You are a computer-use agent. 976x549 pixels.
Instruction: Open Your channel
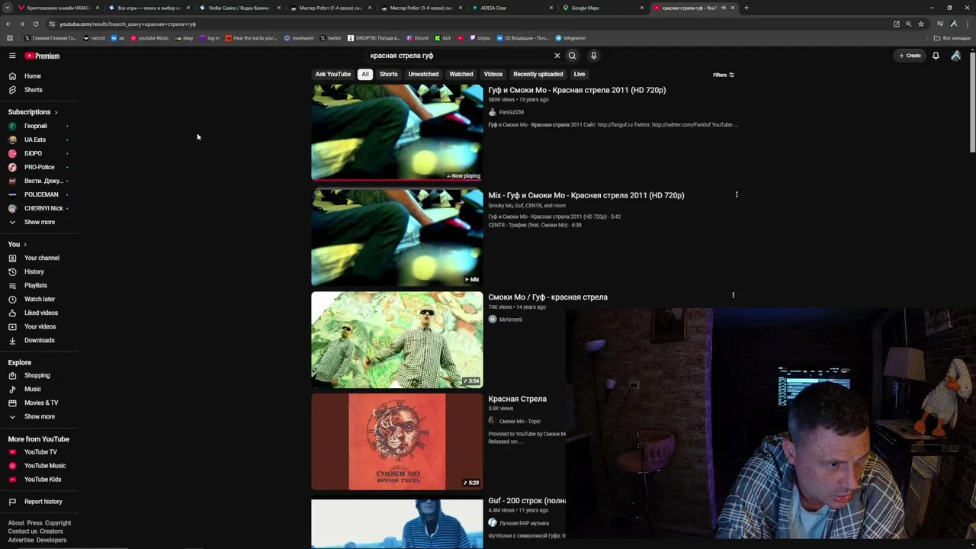pos(41,258)
